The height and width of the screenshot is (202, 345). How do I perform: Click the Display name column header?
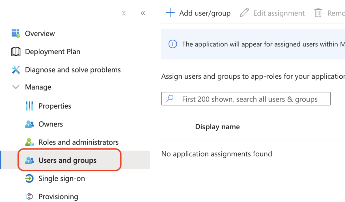coord(217,127)
